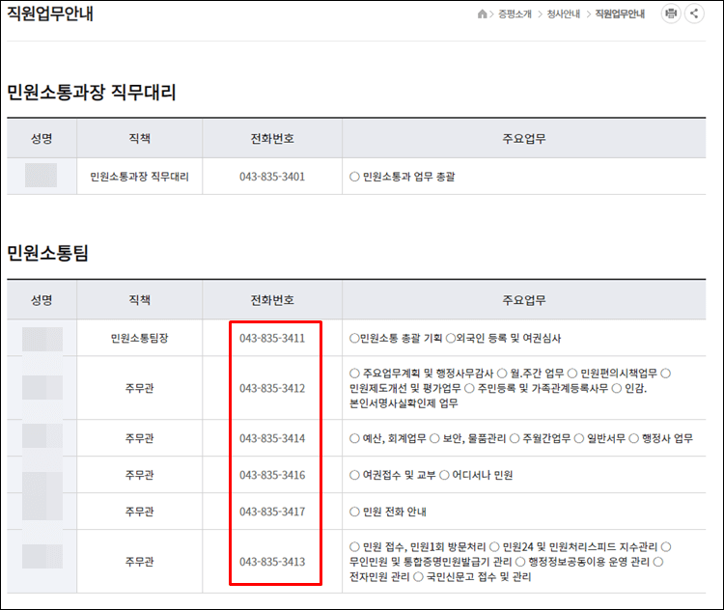Click 전화번호 header in 민원소통과장 table

(272, 139)
